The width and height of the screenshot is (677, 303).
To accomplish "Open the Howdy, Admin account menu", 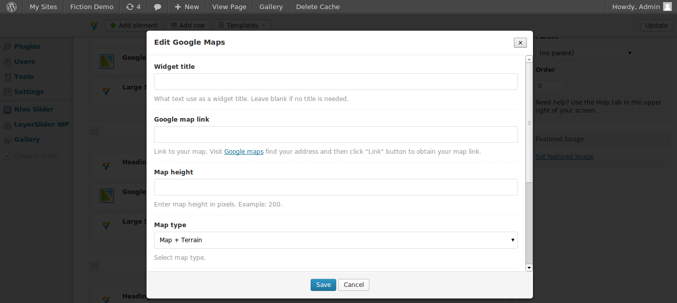I will point(641,7).
